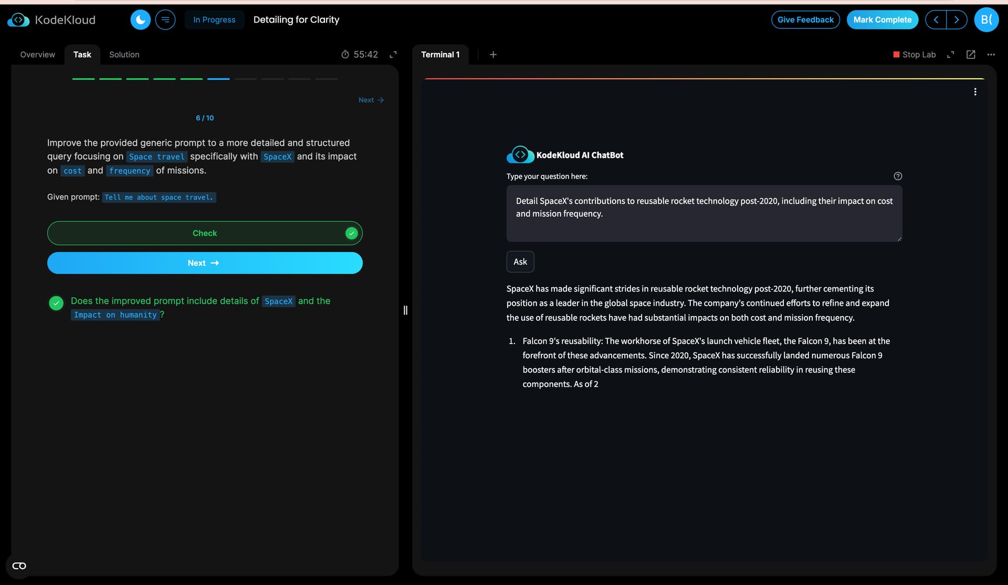Image resolution: width=1008 pixels, height=585 pixels.
Task: Switch to the Overview tab
Action: 37,55
